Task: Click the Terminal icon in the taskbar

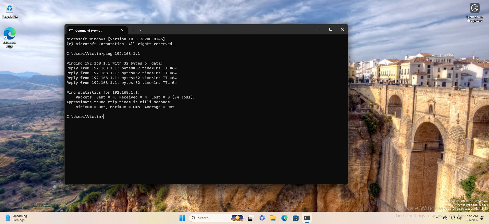Action: tap(307, 218)
